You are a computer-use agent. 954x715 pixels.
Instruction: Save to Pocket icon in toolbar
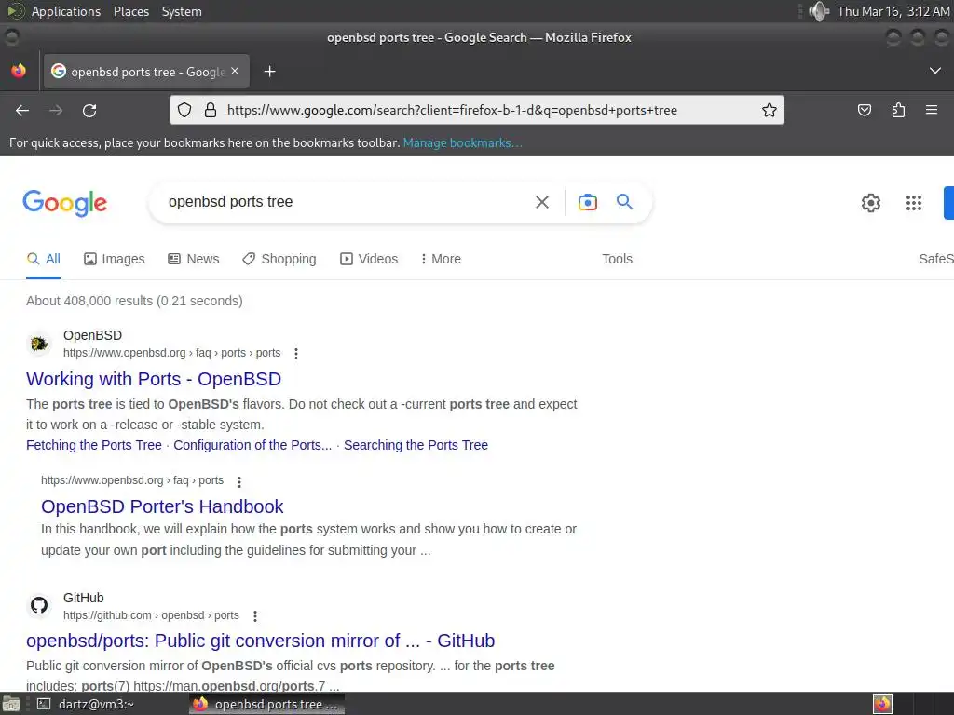tap(864, 110)
